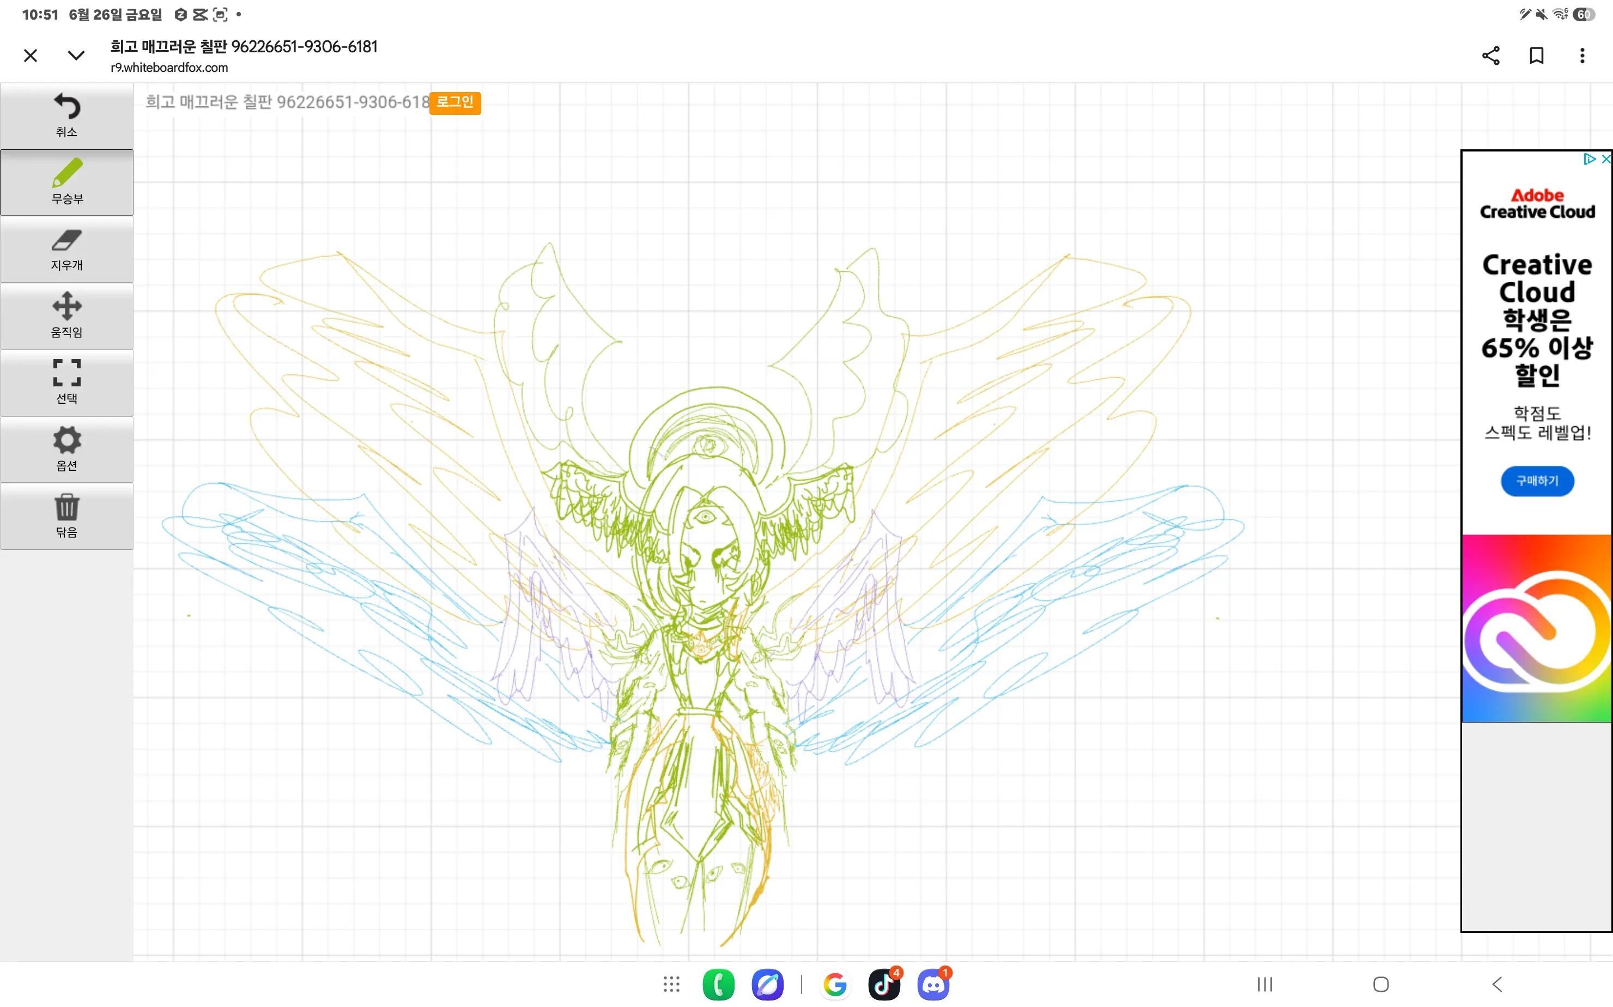1613x1007 pixels.
Task: Launch TikTok from the taskbar
Action: click(884, 984)
